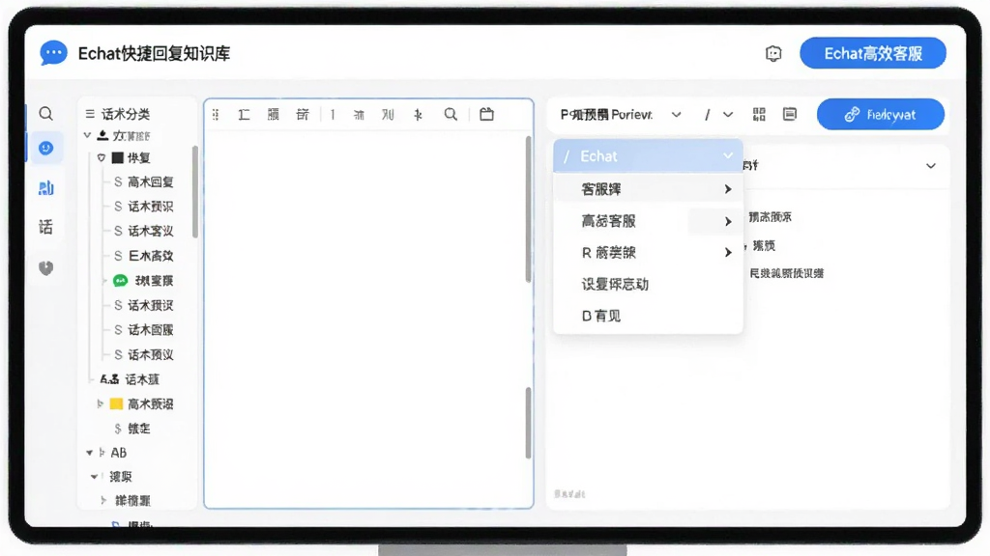Toggle the expander arrow beside the AB row
Screen dimensions: 990x556
click(90, 453)
